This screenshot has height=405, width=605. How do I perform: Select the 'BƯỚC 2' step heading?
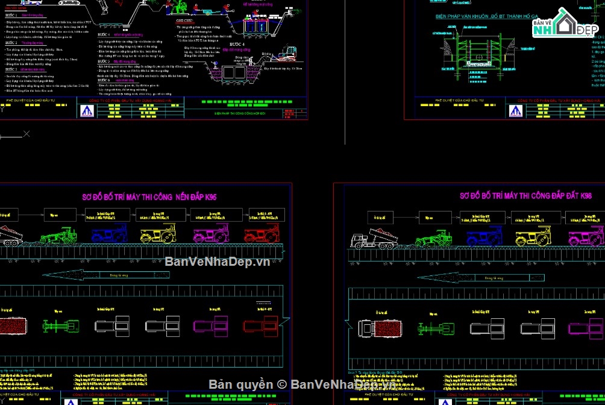click(x=11, y=43)
